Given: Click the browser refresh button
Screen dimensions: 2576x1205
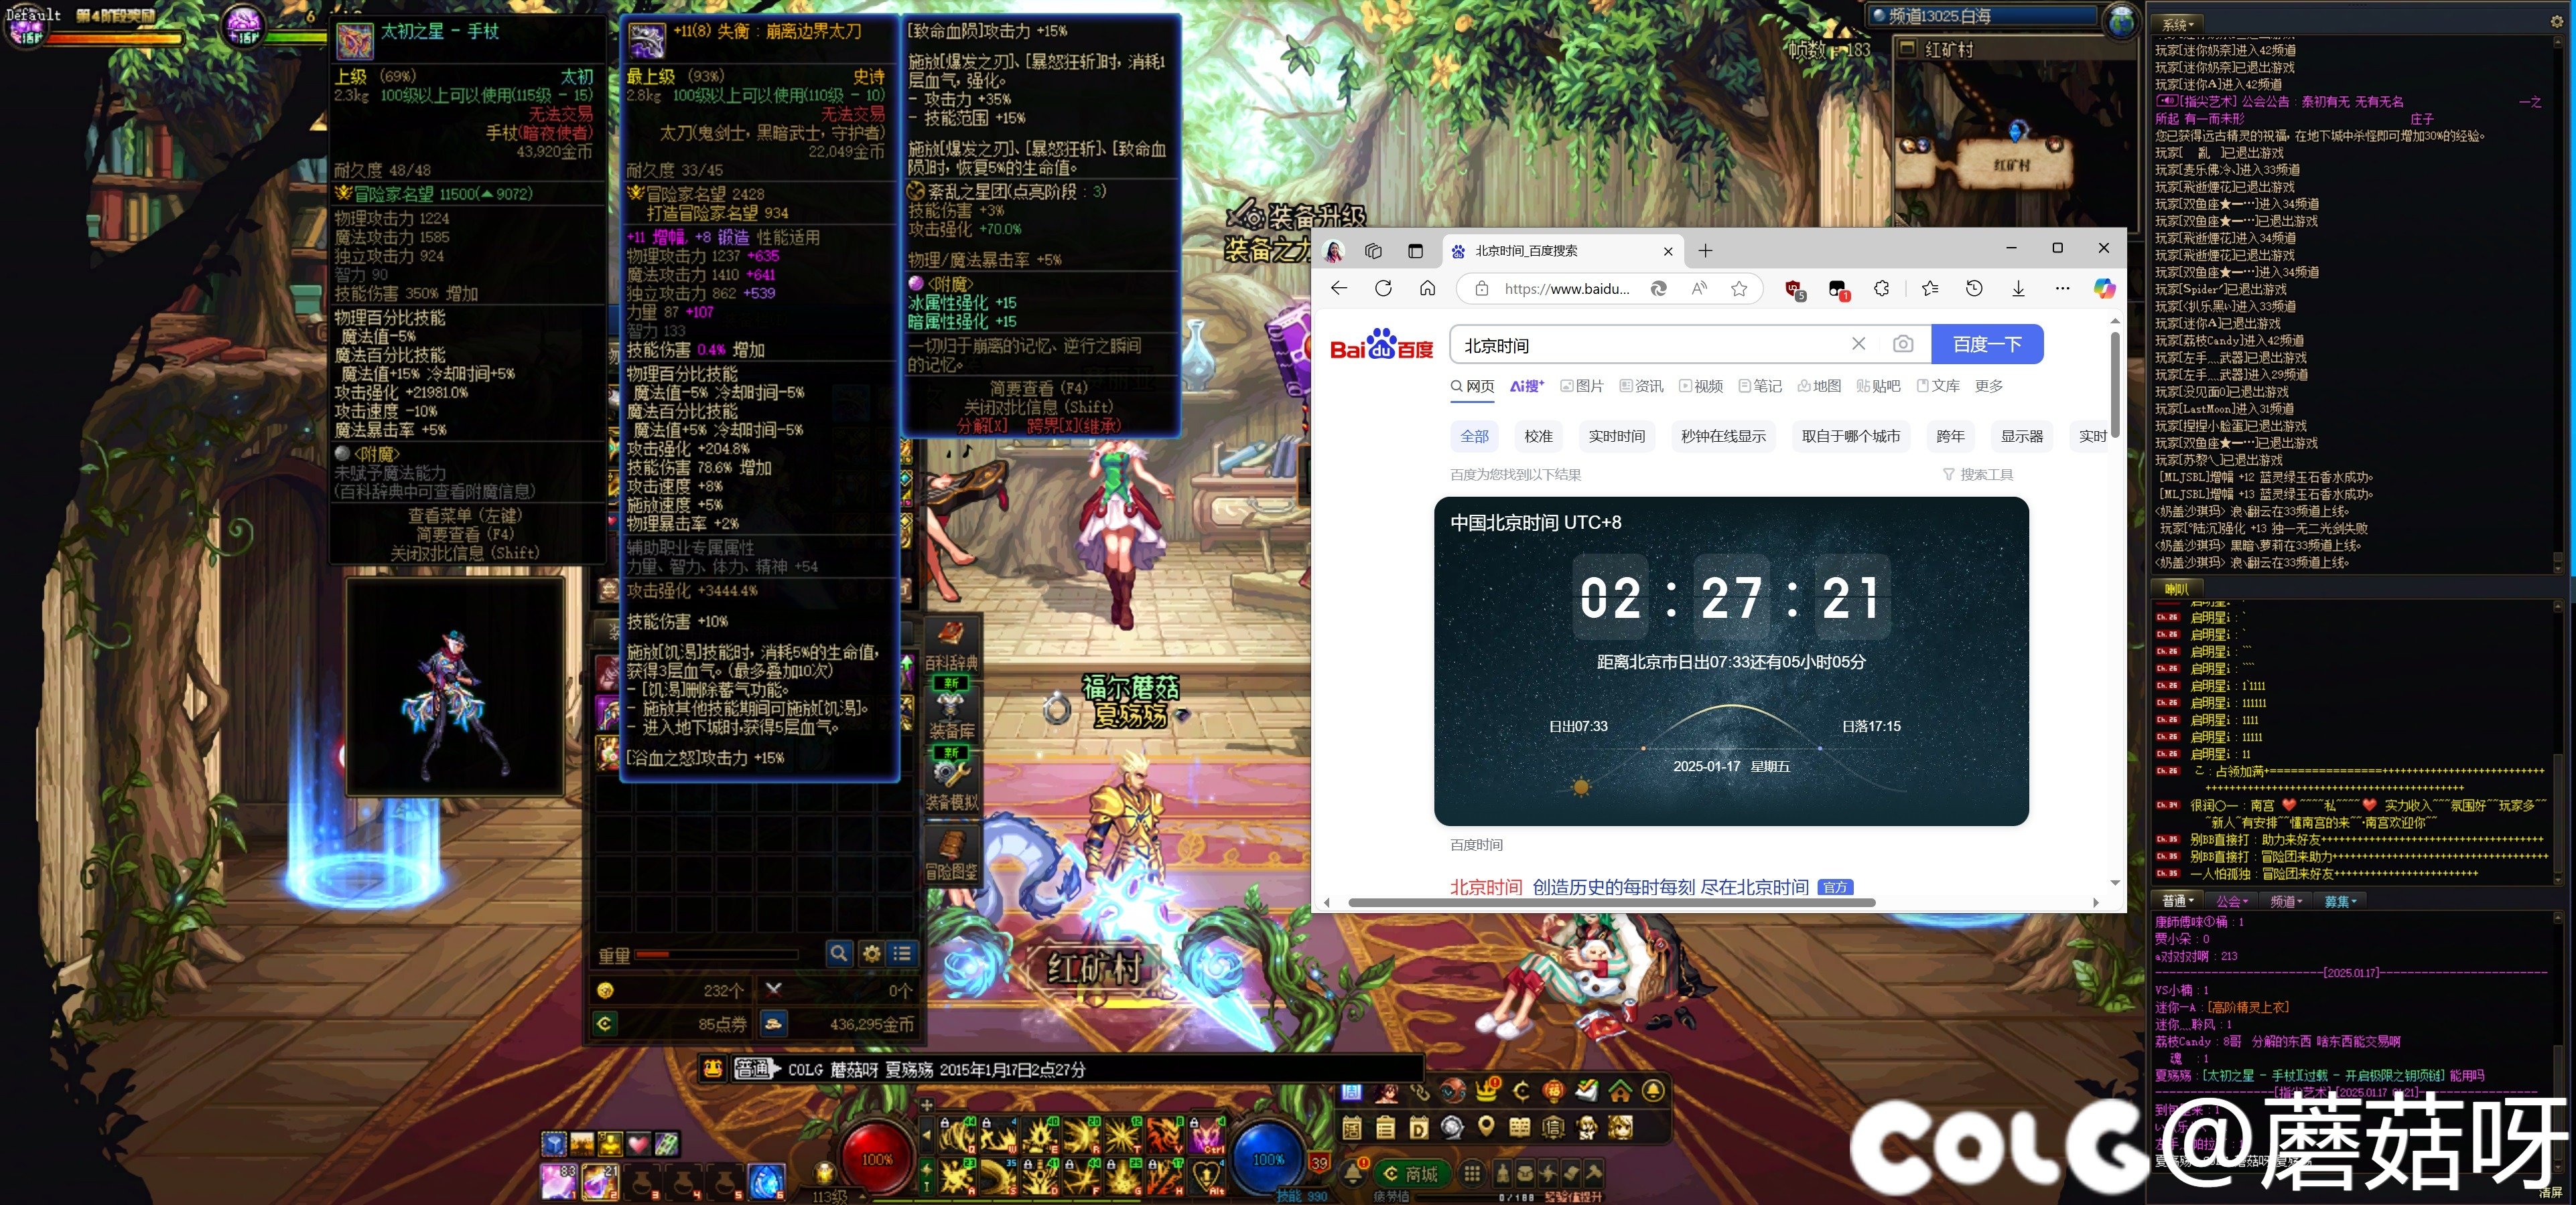Looking at the screenshot, I should click(x=1383, y=289).
